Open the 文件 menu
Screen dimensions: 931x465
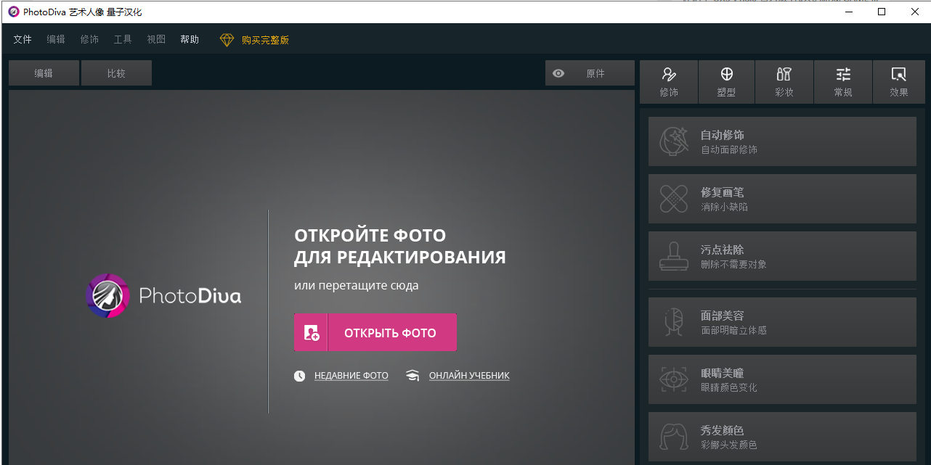click(x=23, y=39)
